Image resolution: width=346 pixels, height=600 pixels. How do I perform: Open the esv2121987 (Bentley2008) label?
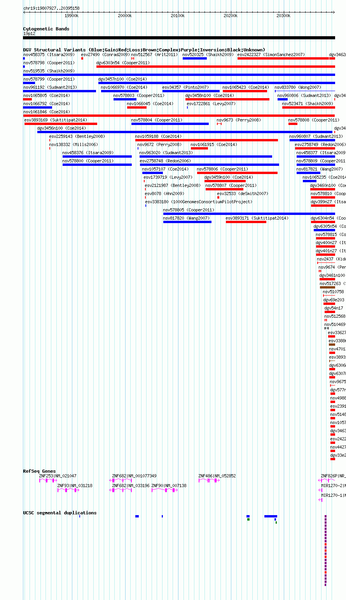click(x=173, y=185)
